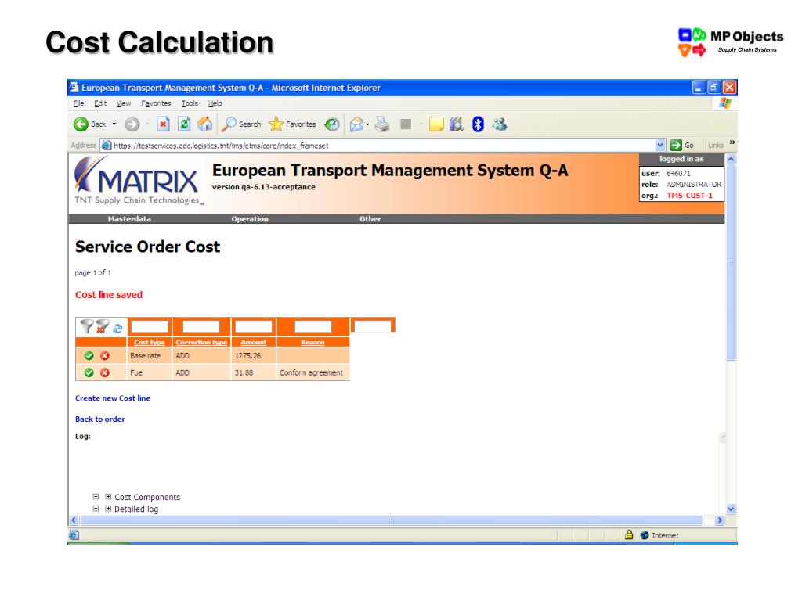Click green check icon on Fuel row
This screenshot has width=802, height=601.
pos(89,372)
